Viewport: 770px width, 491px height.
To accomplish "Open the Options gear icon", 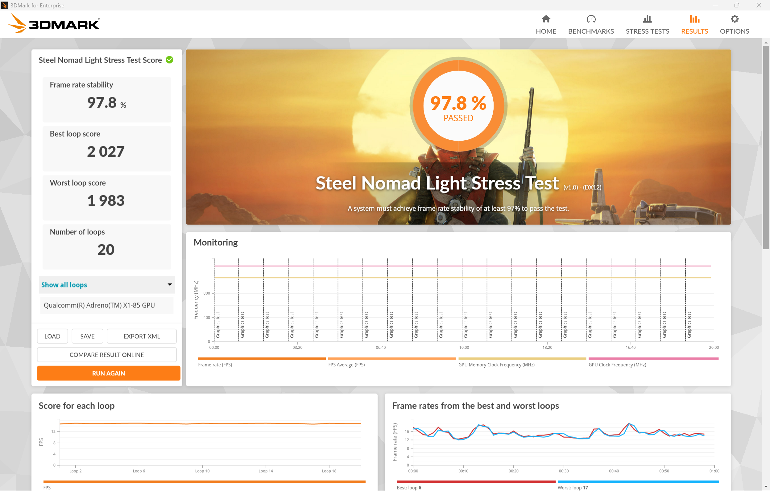I will [x=734, y=19].
